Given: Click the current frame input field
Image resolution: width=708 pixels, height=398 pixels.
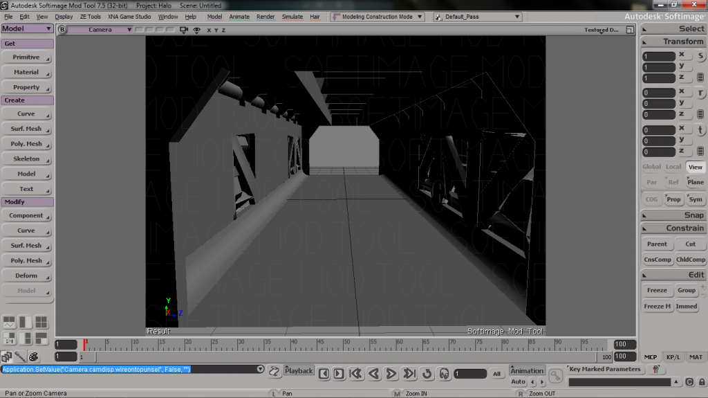Looking at the screenshot, I should click(x=469, y=374).
